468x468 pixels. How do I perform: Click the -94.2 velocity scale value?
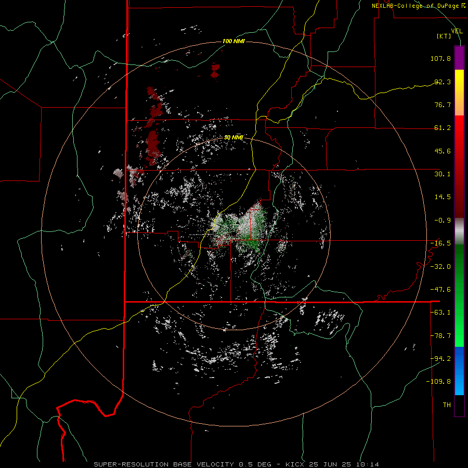pyautogui.click(x=440, y=359)
